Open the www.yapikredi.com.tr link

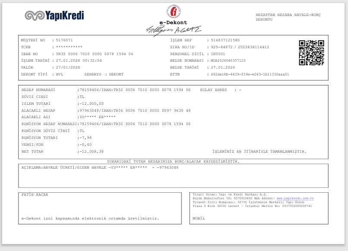click(295, 198)
